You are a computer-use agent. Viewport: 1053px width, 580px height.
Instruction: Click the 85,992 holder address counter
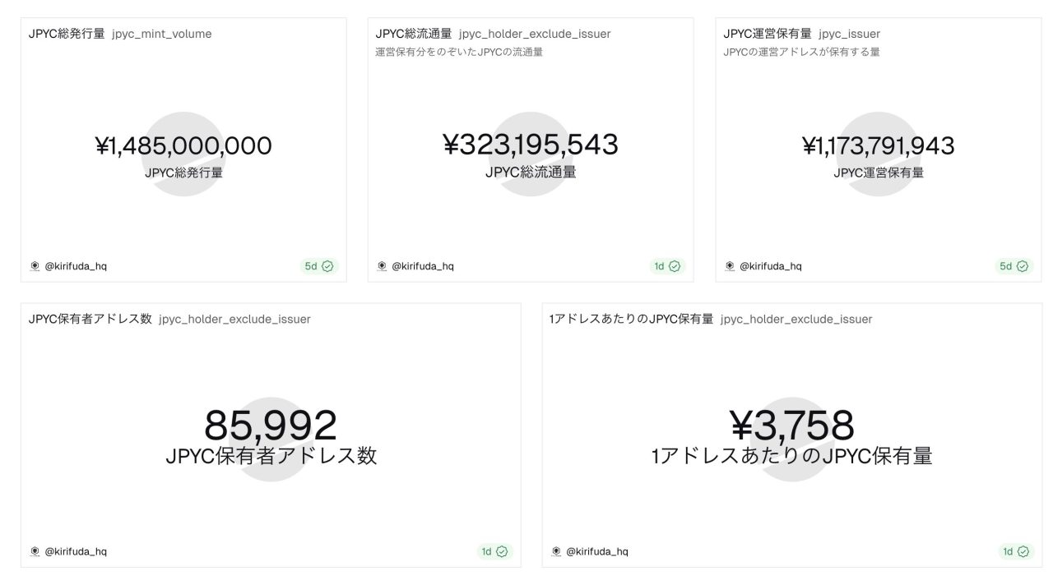coord(271,426)
